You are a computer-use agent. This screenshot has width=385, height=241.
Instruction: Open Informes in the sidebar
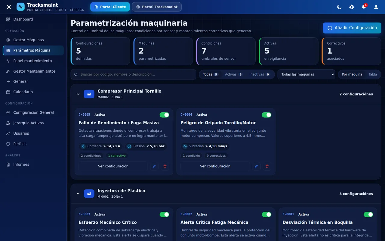coord(33,164)
